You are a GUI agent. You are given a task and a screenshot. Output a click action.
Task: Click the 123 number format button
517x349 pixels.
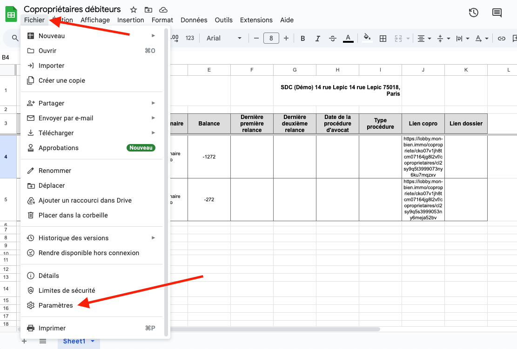pyautogui.click(x=189, y=38)
